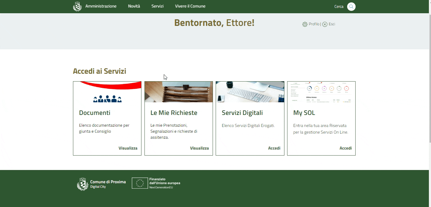Click the Le Mie Richieste title

174,113
